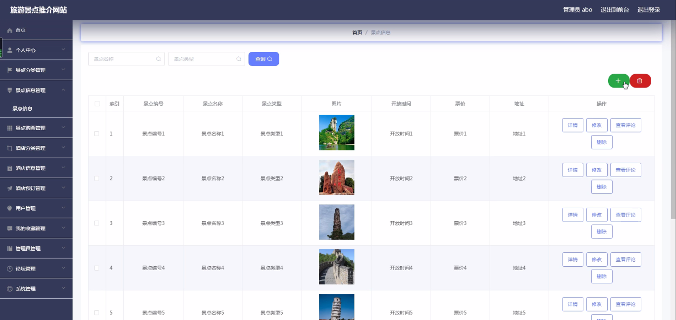Image resolution: width=676 pixels, height=320 pixels.
Task: Click the globe icon for 系统管理
Action: tap(9, 289)
